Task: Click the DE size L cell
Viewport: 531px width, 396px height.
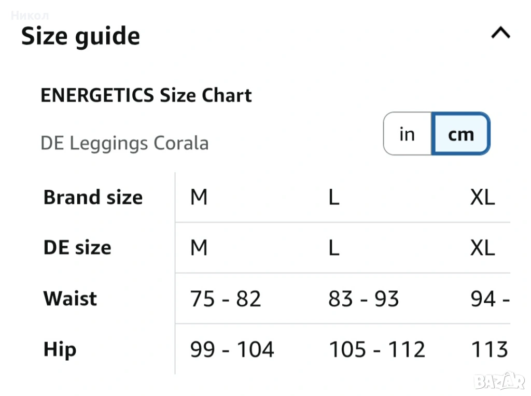Action: pyautogui.click(x=334, y=248)
